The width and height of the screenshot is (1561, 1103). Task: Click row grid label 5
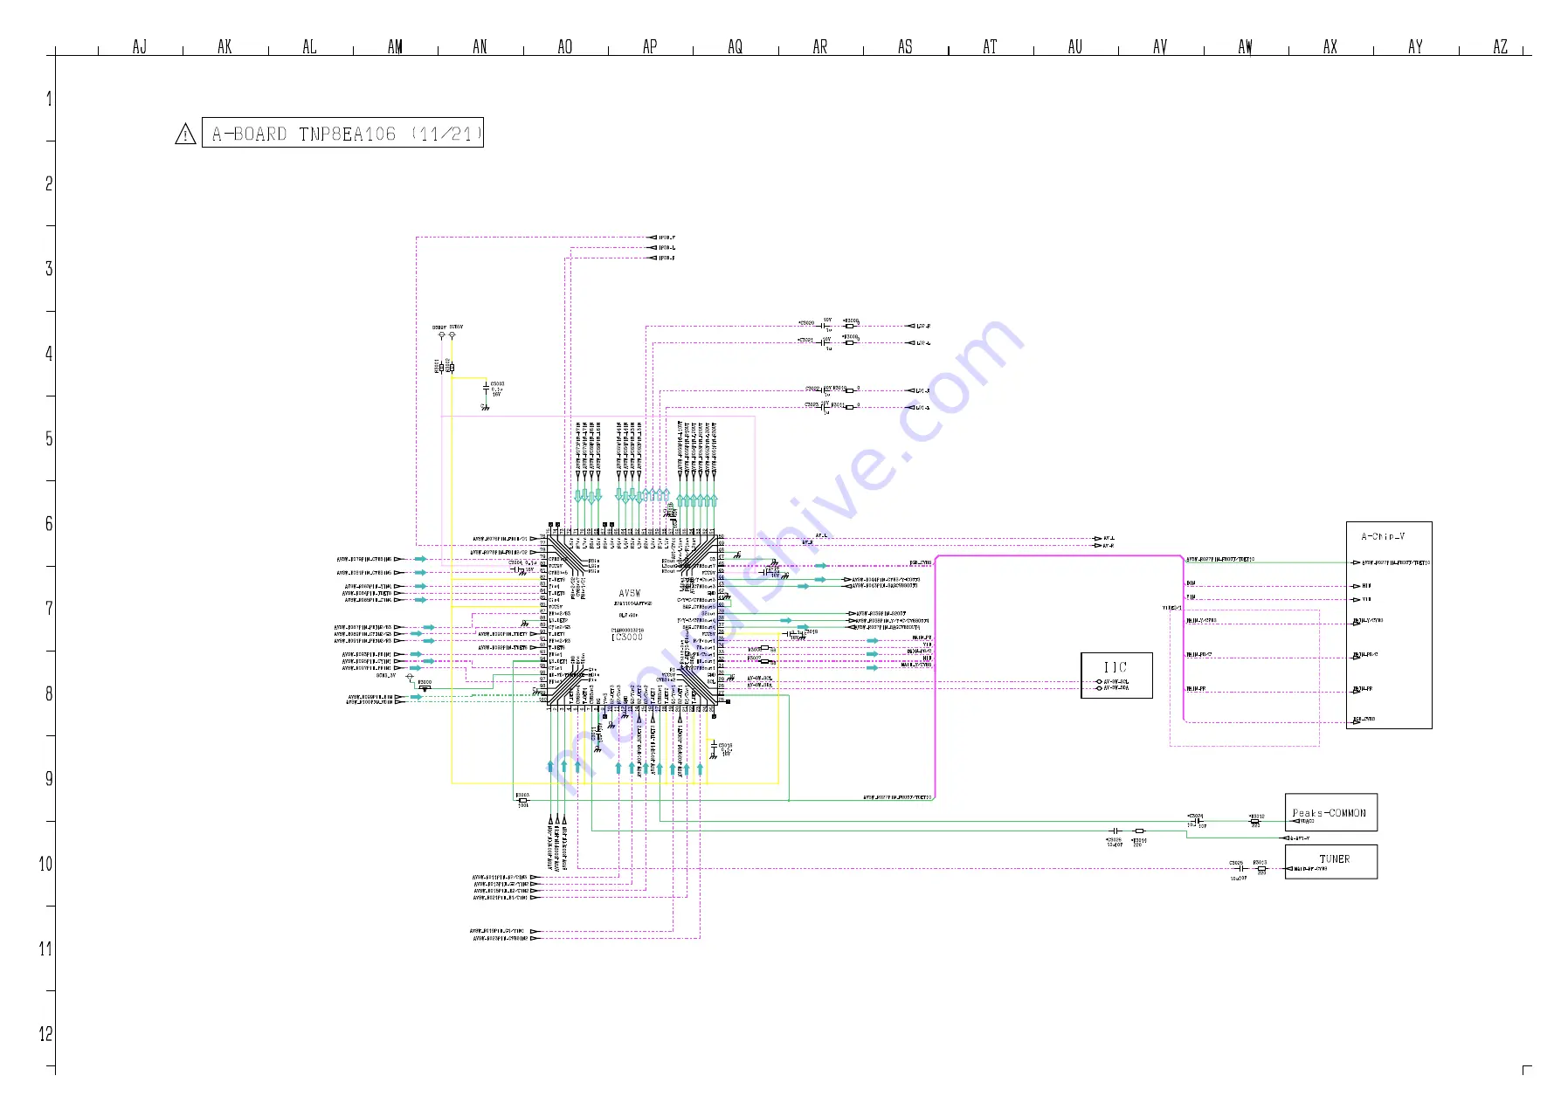tap(49, 438)
